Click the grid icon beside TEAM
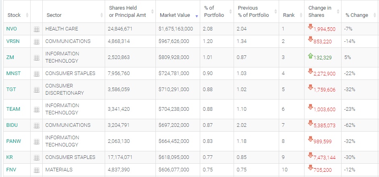379x177 pixels. [36, 109]
